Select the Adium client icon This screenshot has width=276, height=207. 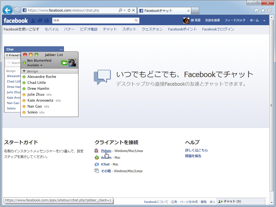96,157
